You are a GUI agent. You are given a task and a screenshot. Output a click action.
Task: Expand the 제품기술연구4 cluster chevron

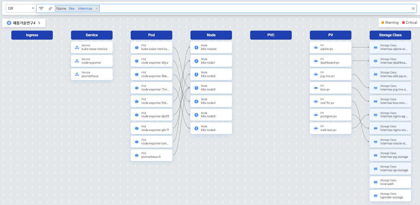[x=39, y=23]
